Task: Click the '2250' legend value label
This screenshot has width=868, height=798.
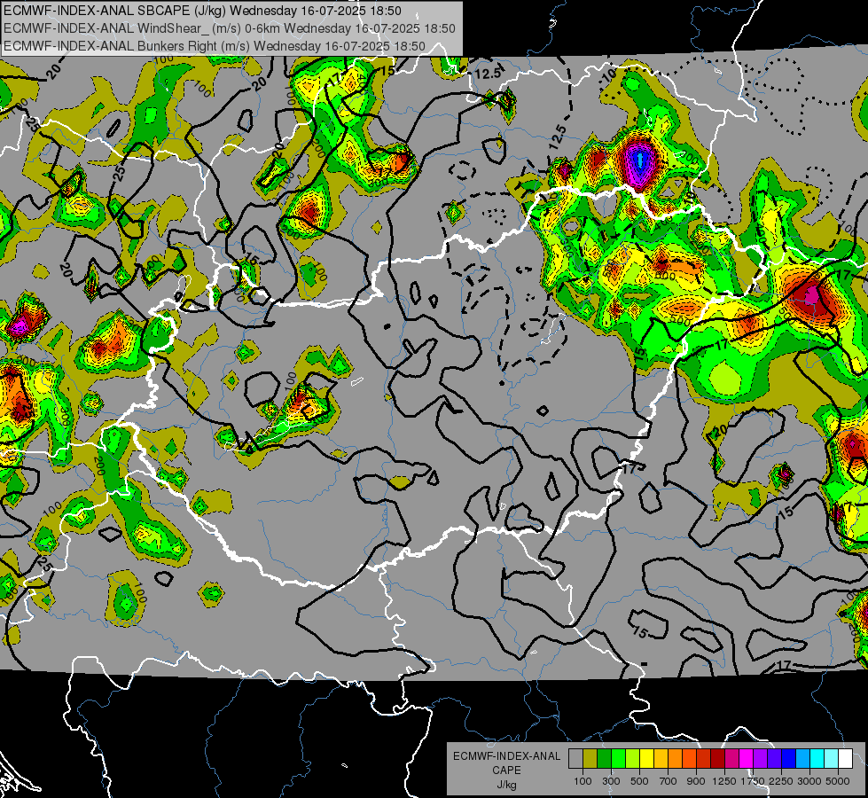Action: click(782, 781)
